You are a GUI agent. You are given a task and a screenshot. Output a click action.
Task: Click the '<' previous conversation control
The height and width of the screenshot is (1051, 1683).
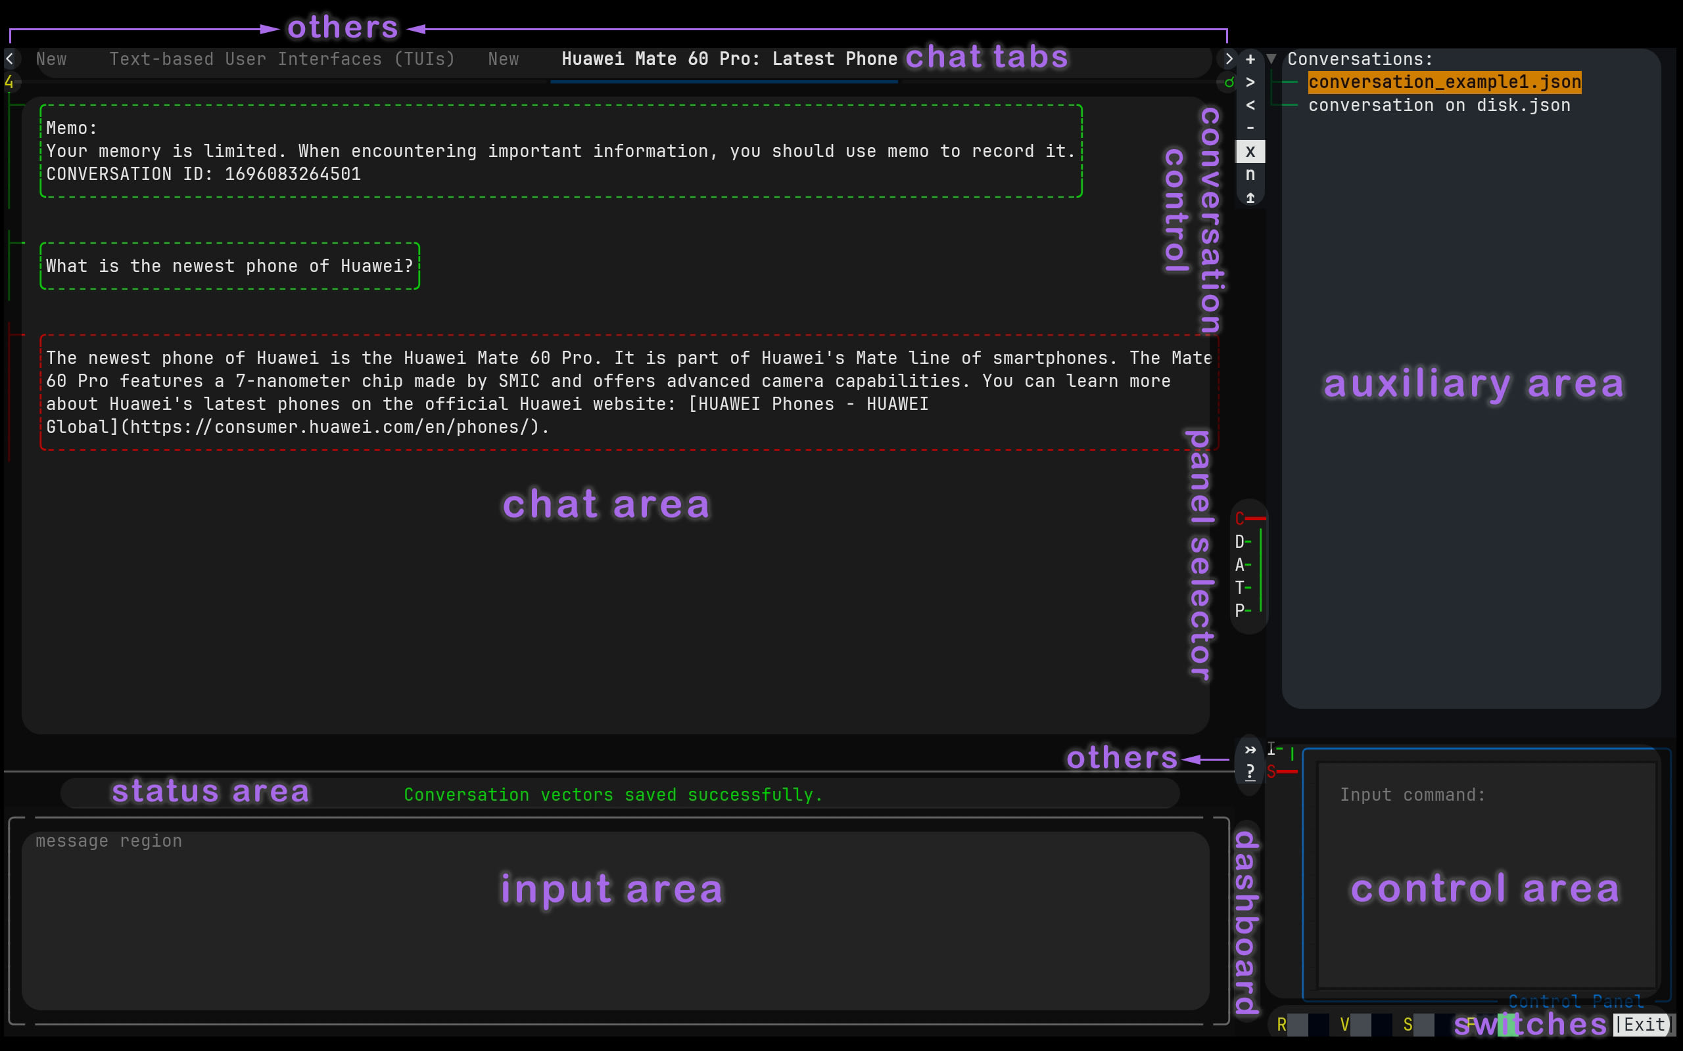pyautogui.click(x=1250, y=105)
